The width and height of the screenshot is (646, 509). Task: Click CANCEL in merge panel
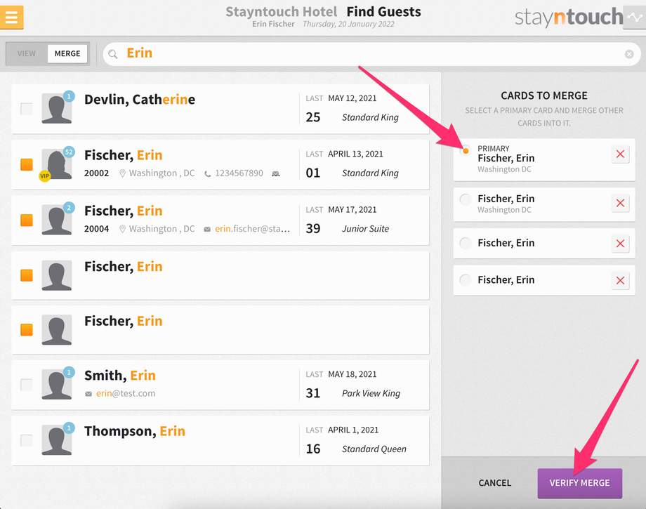(x=495, y=483)
